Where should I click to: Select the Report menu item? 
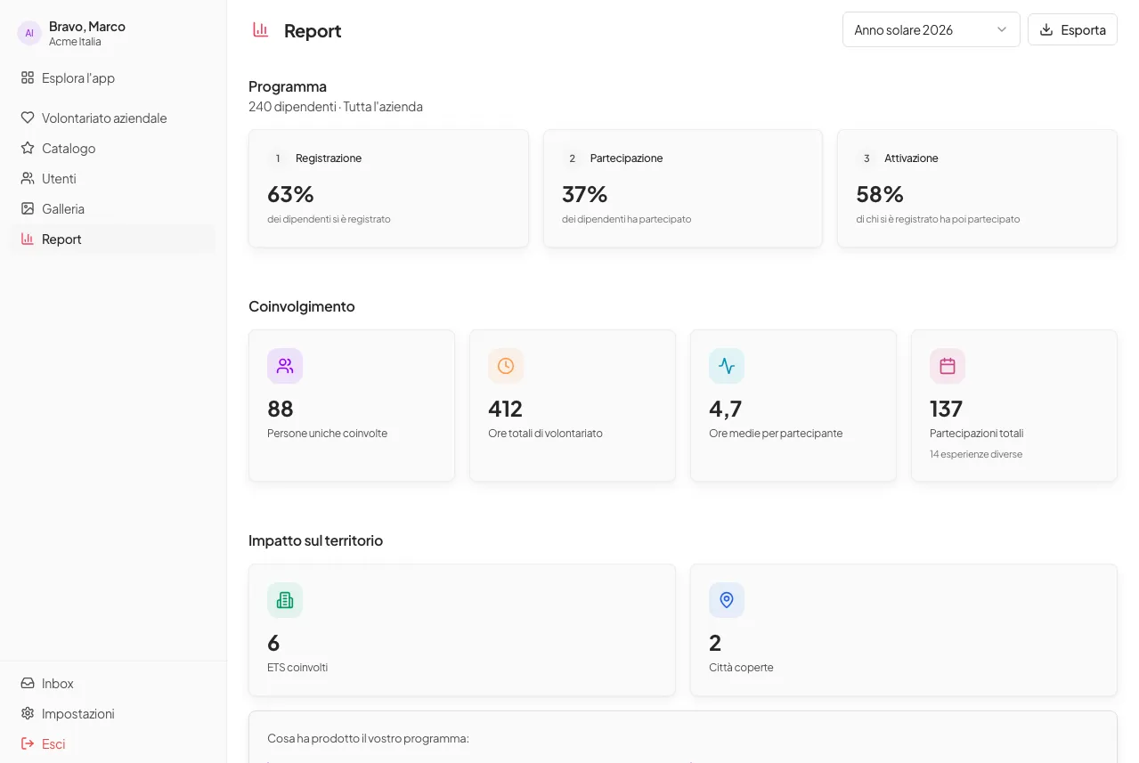click(112, 239)
